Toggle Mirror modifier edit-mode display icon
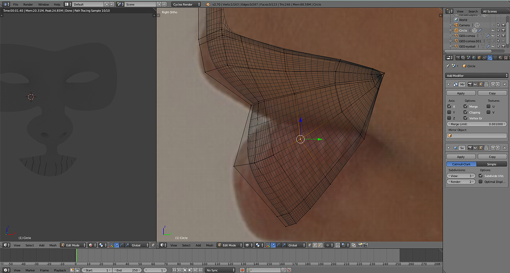510x273 pixels. tap(481, 84)
